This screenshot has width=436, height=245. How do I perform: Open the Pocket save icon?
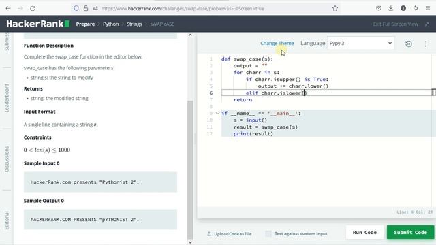[x=379, y=8]
